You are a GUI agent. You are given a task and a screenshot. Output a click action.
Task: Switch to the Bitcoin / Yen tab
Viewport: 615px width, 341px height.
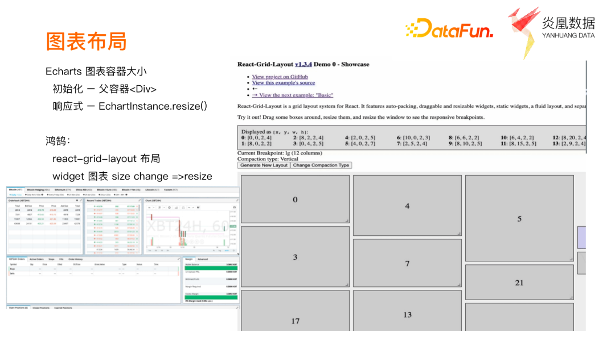(131, 190)
